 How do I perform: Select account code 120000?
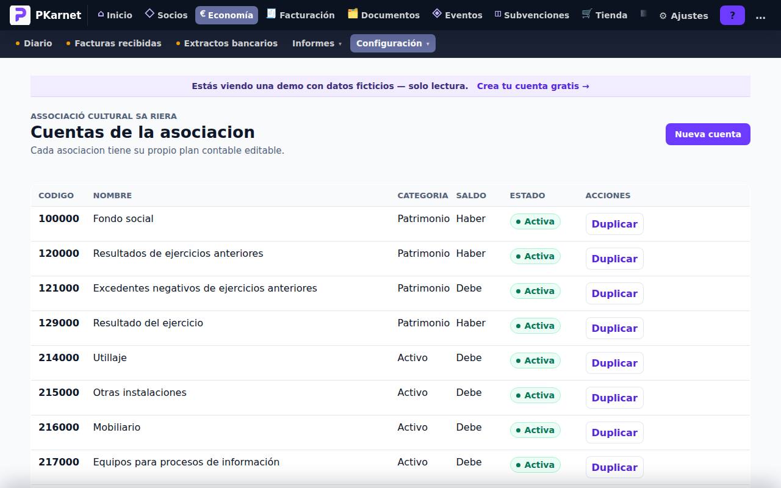tap(59, 253)
